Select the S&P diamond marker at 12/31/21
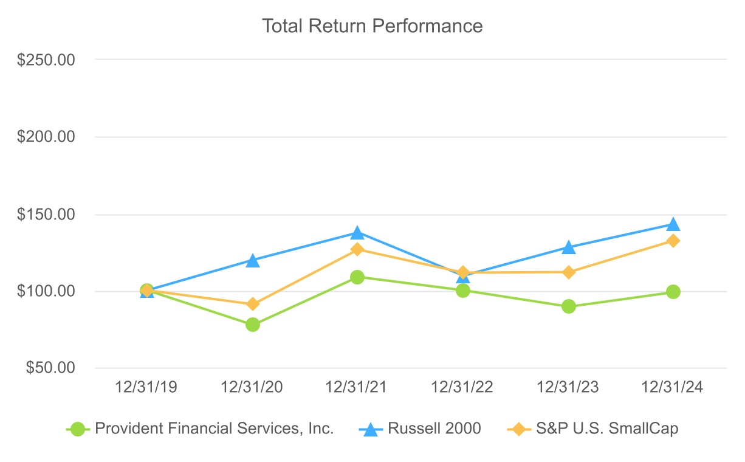Viewport: 745px width, 462px height. [x=357, y=249]
